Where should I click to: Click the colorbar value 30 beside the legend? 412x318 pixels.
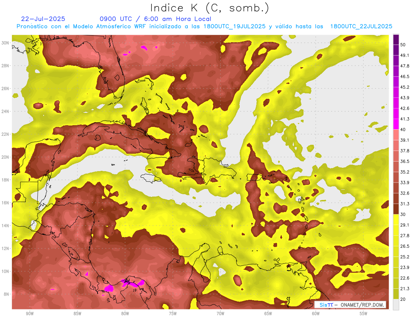tap(403, 214)
